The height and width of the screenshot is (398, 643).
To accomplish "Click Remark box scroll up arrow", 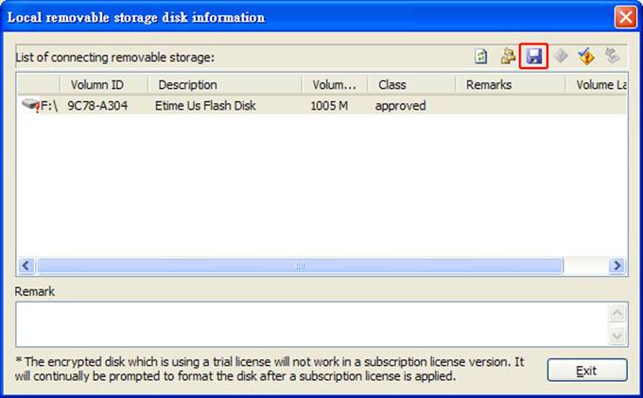I will [x=617, y=314].
